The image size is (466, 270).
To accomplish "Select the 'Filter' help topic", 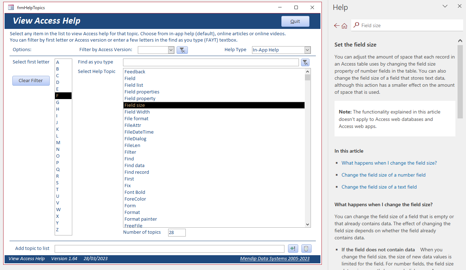I will tap(214, 152).
